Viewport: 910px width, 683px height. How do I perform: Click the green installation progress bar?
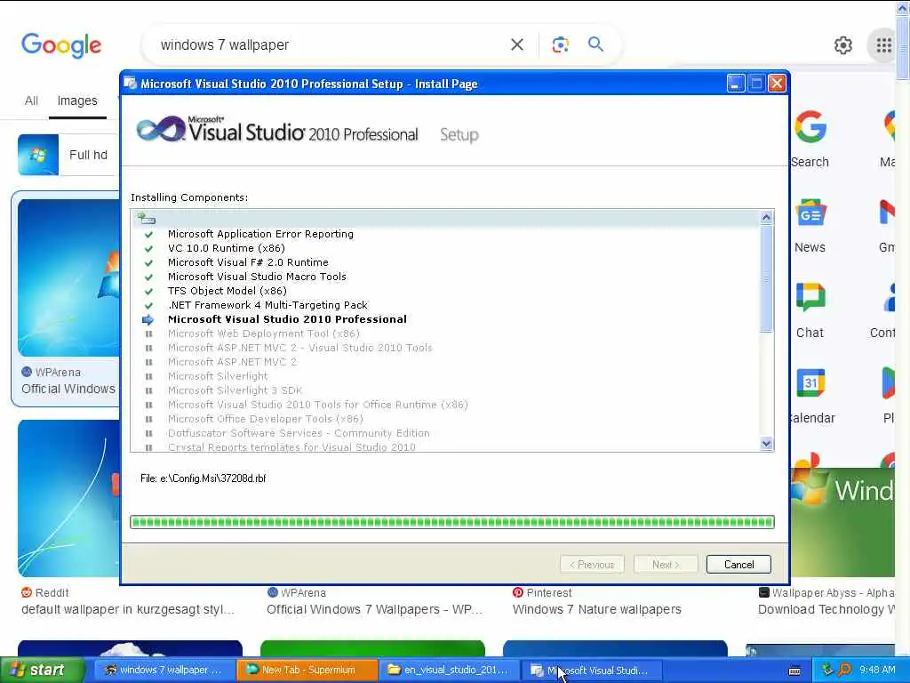pos(451,521)
